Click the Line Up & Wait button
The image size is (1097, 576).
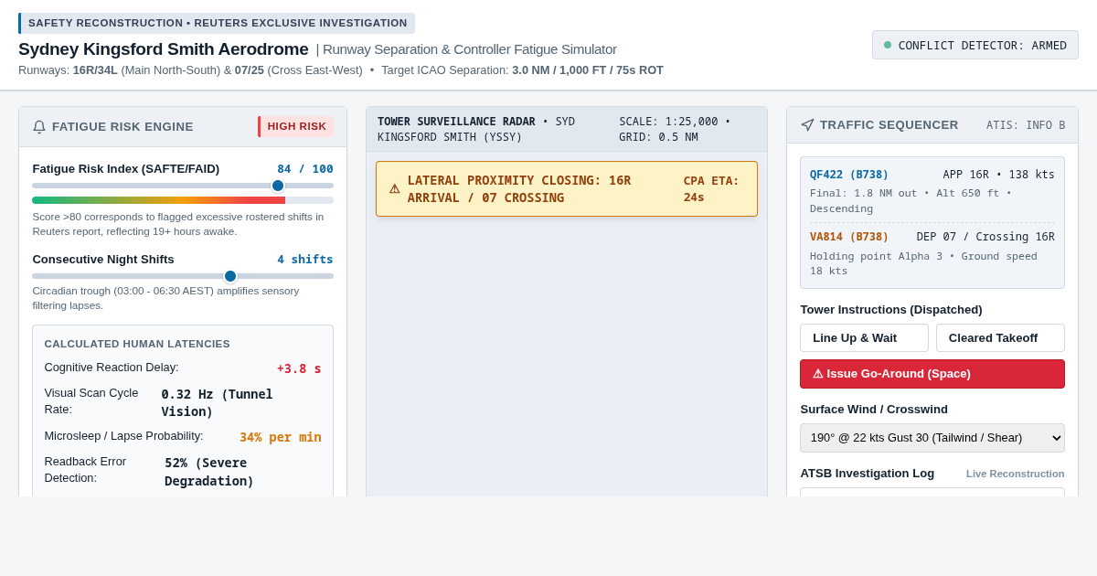(864, 337)
